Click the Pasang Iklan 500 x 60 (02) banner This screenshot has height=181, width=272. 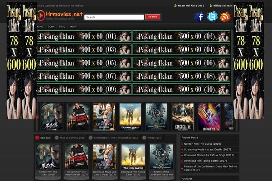tap(181, 36)
